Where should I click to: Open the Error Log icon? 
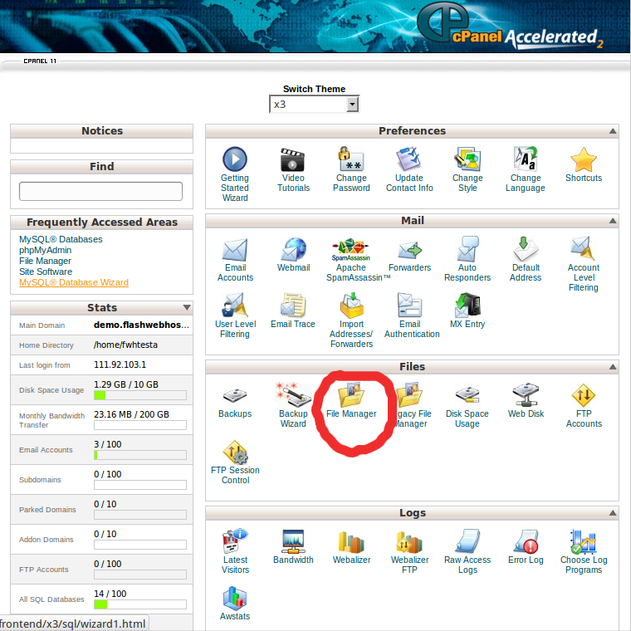pyautogui.click(x=526, y=541)
